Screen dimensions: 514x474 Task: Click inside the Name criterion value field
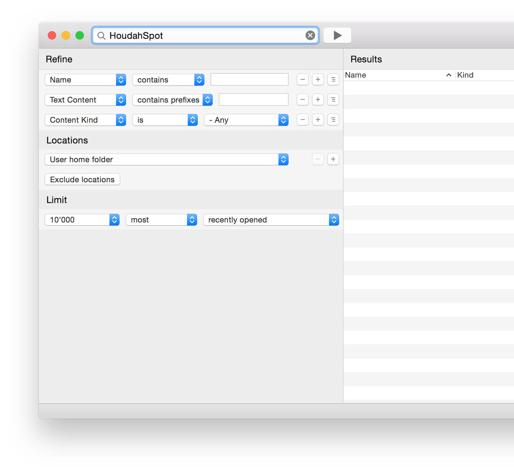pyautogui.click(x=249, y=79)
